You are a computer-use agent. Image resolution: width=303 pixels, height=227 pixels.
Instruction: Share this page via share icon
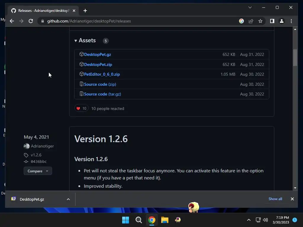pos(251,21)
